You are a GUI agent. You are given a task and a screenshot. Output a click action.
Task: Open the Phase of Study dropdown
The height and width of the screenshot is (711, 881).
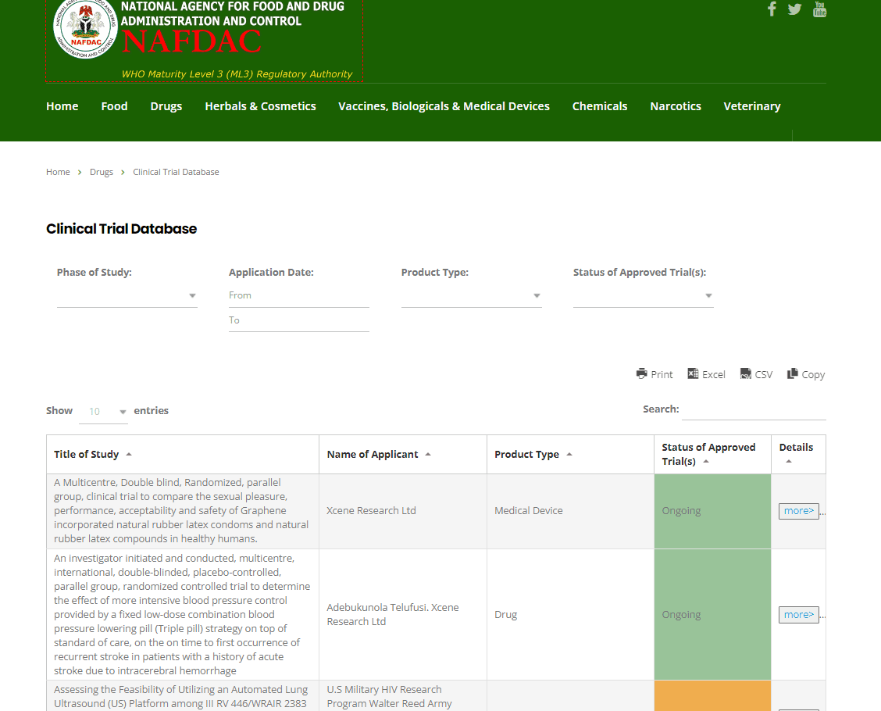pos(127,295)
